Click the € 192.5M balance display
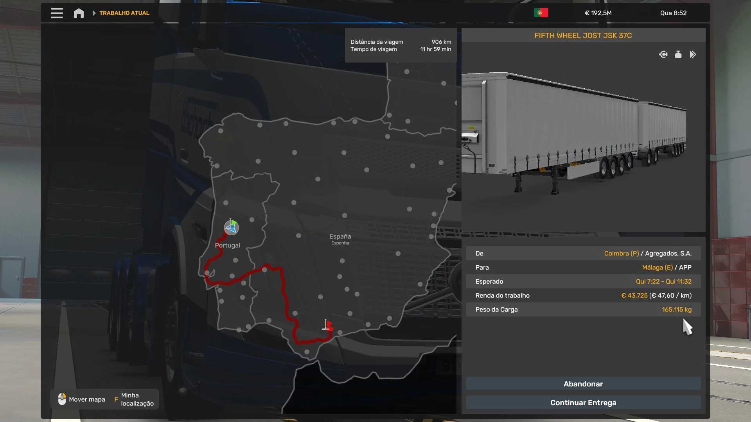 coord(598,13)
